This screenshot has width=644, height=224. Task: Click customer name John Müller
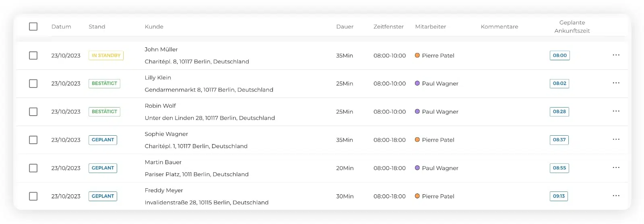[161, 49]
